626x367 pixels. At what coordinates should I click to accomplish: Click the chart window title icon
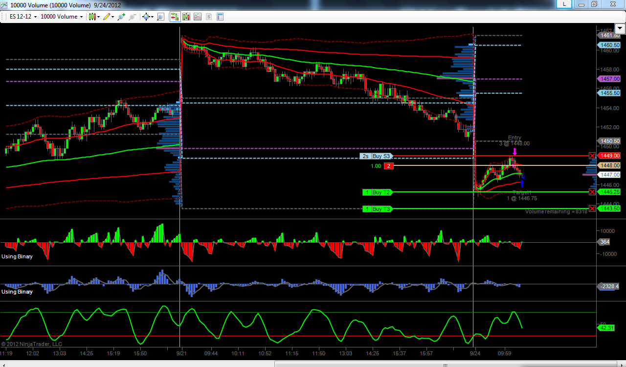(x=5, y=4)
